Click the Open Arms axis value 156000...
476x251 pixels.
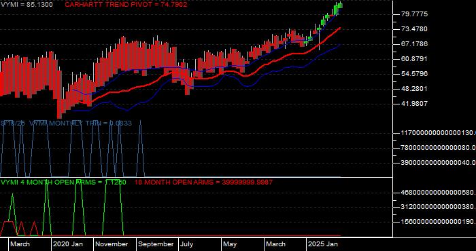pyautogui.click(x=439, y=222)
